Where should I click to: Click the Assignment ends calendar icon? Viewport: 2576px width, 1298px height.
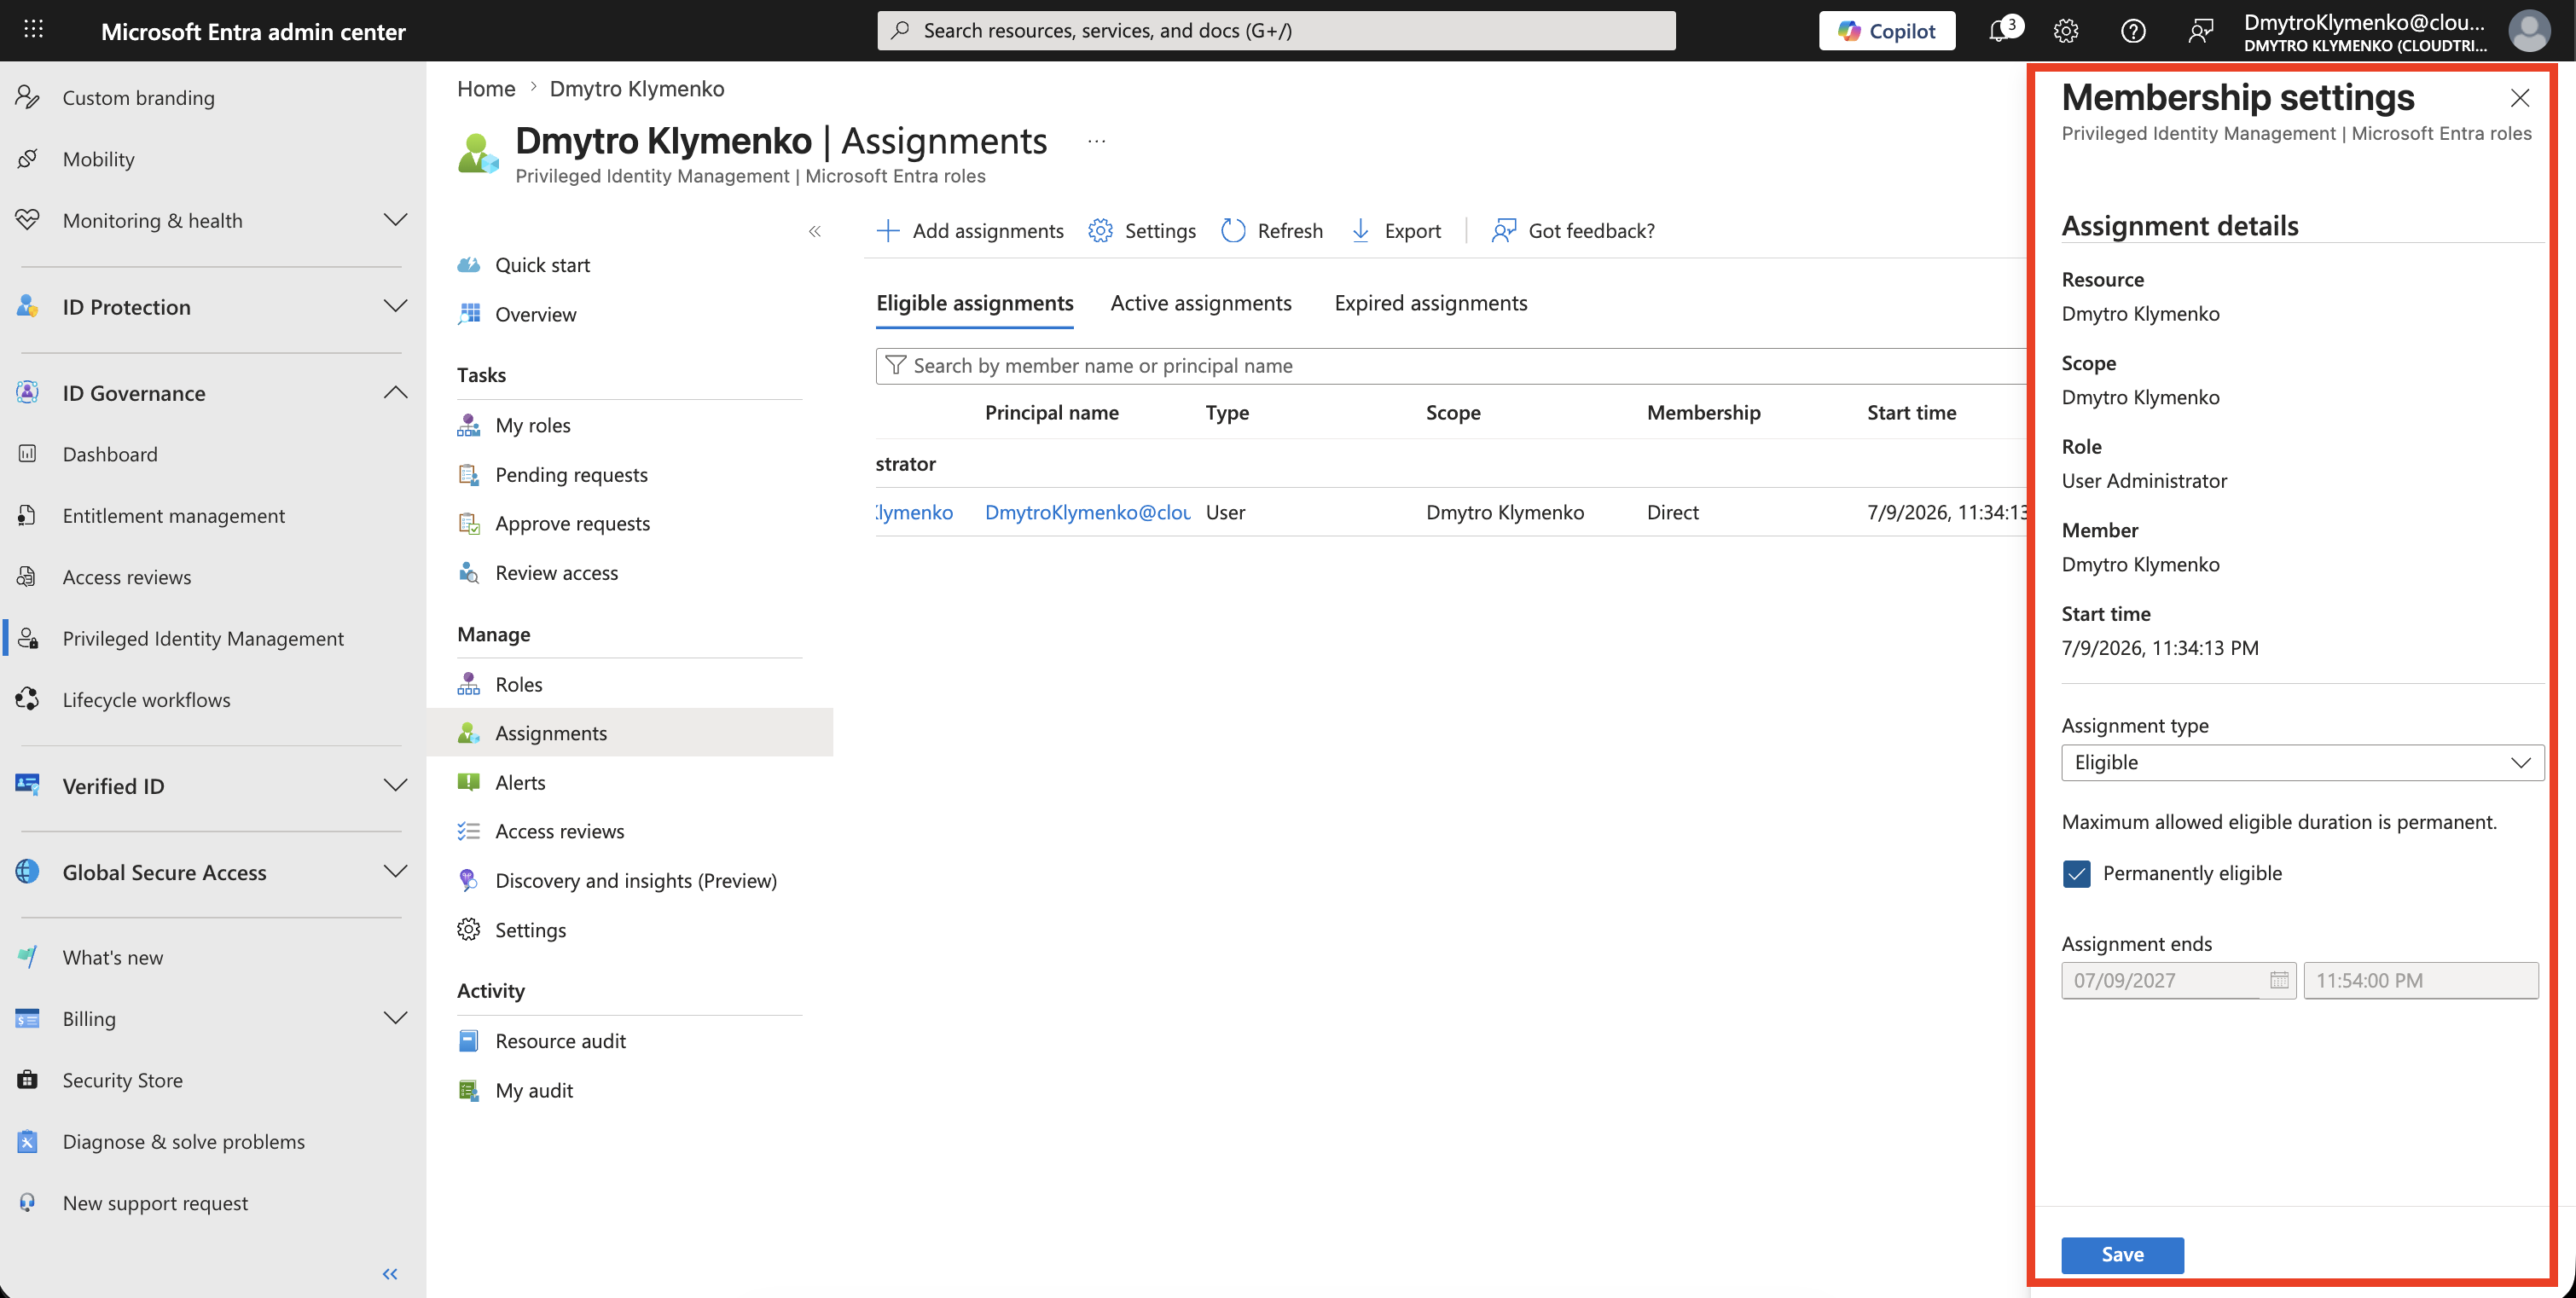2279,981
